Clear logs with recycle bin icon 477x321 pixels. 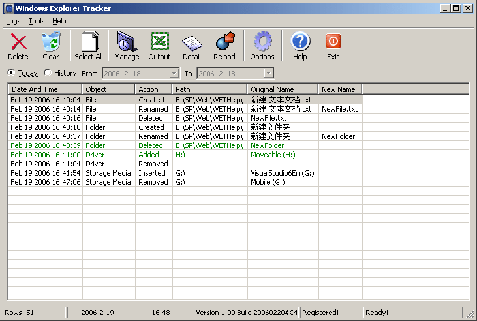(x=51, y=41)
